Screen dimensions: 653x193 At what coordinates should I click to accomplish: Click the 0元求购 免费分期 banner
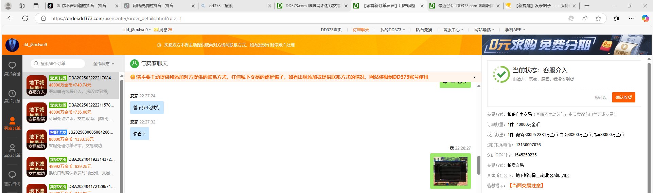pos(566,45)
